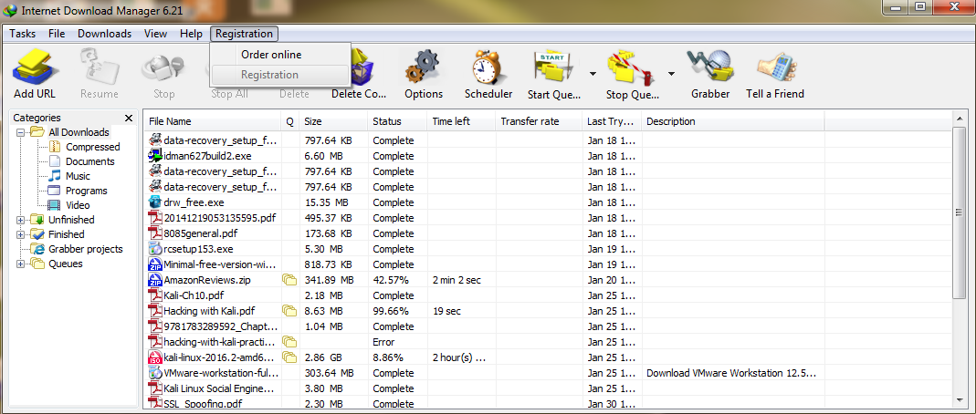This screenshot has width=976, height=414.
Task: Click queue icon on Hacking with Kali.pdf row
Action: [x=289, y=311]
